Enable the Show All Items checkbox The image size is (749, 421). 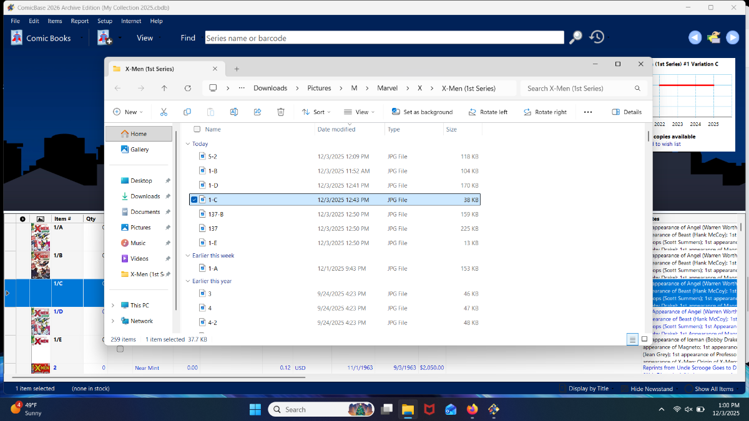(x=688, y=389)
